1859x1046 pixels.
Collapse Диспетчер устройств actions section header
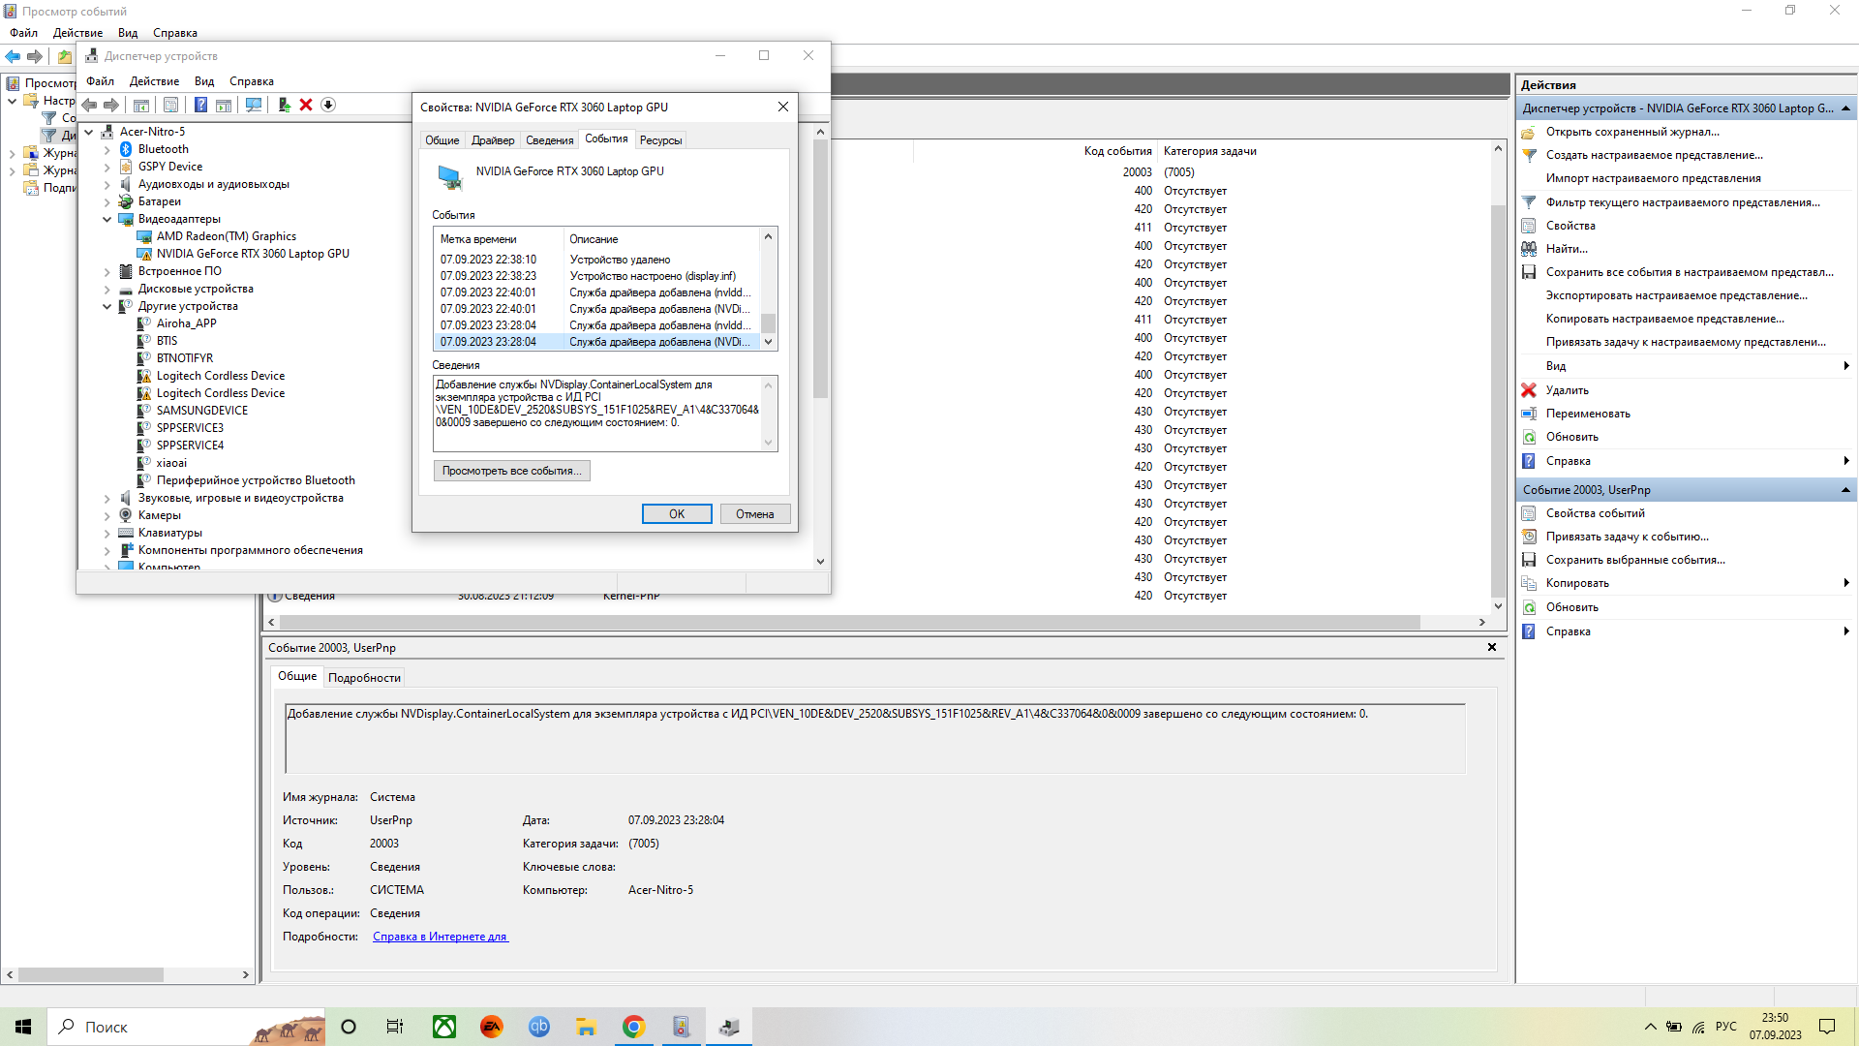tap(1845, 108)
